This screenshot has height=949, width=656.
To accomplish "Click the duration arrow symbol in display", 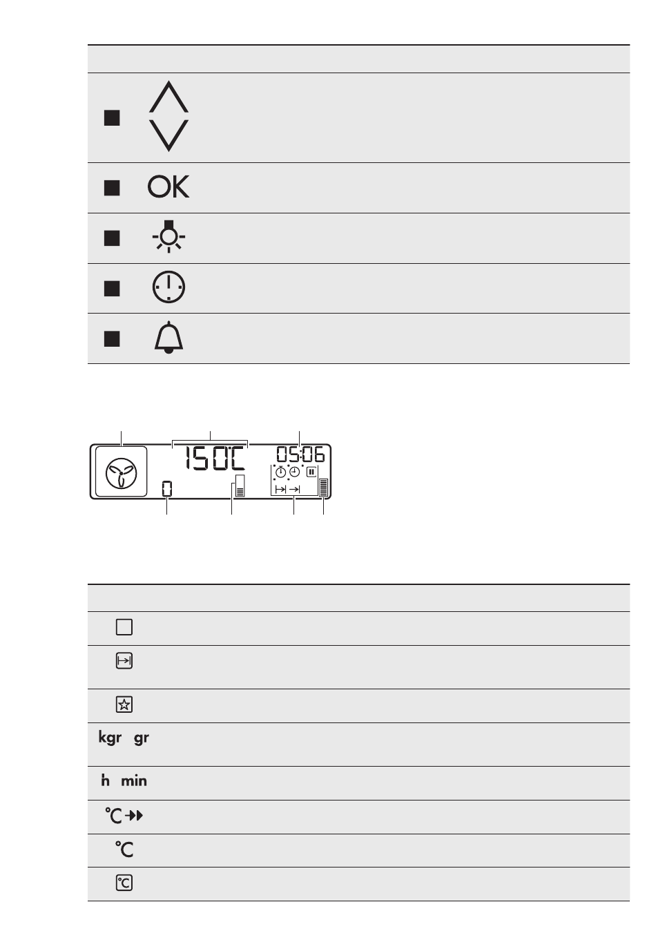I will 280,489.
